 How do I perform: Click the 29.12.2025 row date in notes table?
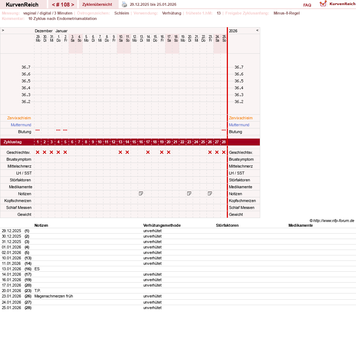[11, 231]
